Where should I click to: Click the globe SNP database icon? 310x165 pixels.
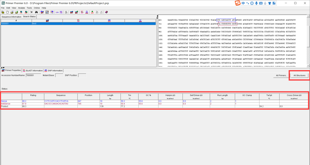click(26, 12)
